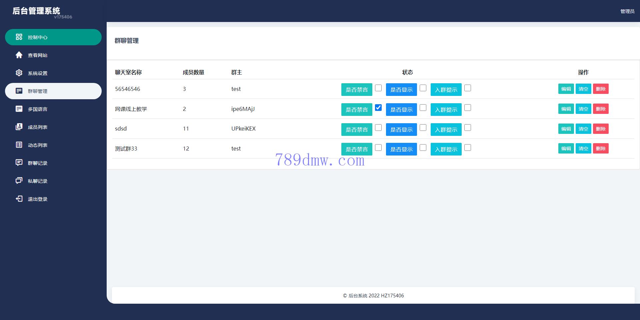The width and height of the screenshot is (640, 320).
Task: Click the home icon for 查看网站
Action: point(19,55)
